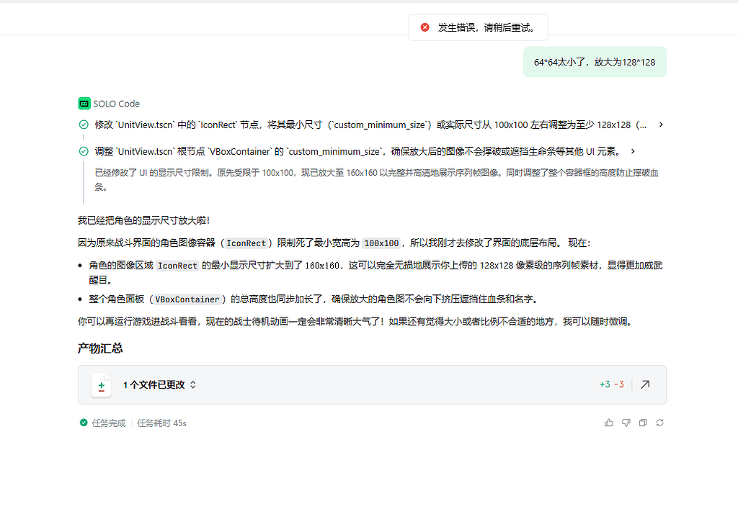The width and height of the screenshot is (738, 519).
Task: Click the '我已经把角色的显示尺寸放大啦!' line
Action: coord(144,220)
